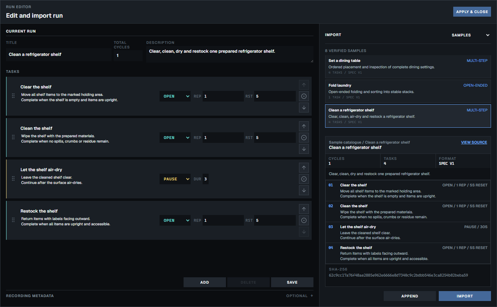Add a new task with ADD

205,282
